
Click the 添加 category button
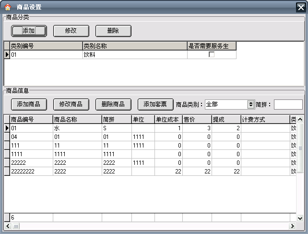(x=29, y=31)
